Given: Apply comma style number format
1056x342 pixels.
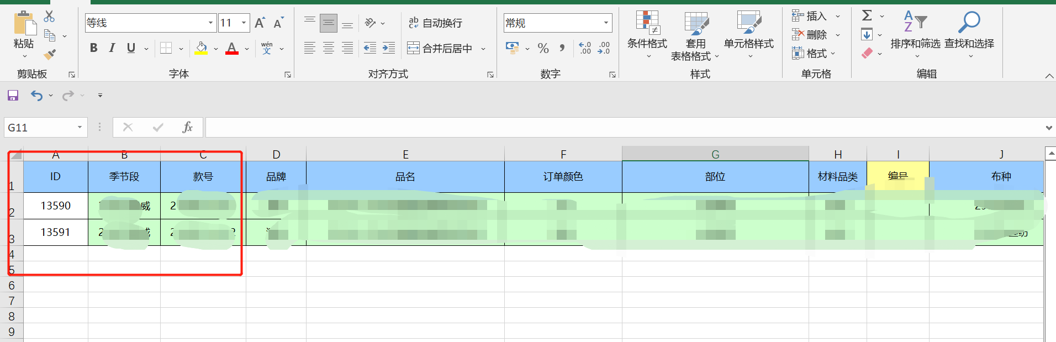Looking at the screenshot, I should (562, 48).
